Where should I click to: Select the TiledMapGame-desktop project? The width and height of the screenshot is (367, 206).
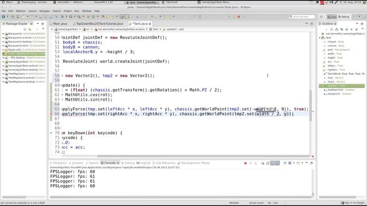[25, 82]
